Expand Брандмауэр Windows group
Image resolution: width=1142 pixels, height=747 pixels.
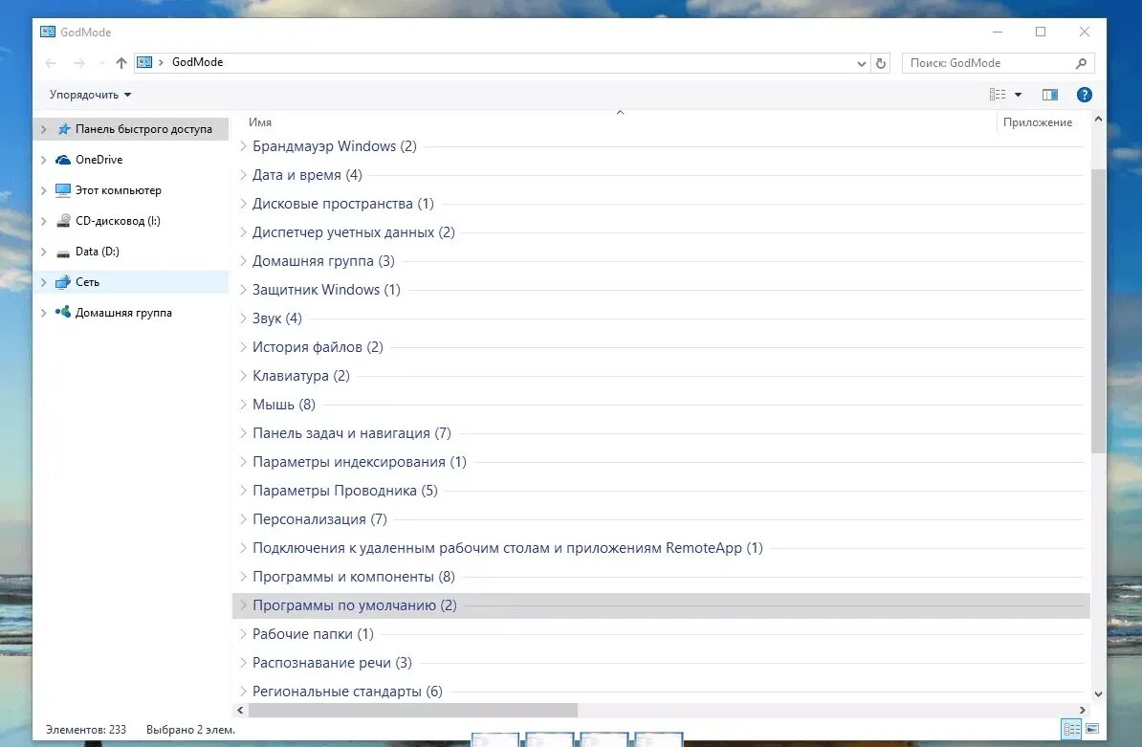(x=243, y=146)
